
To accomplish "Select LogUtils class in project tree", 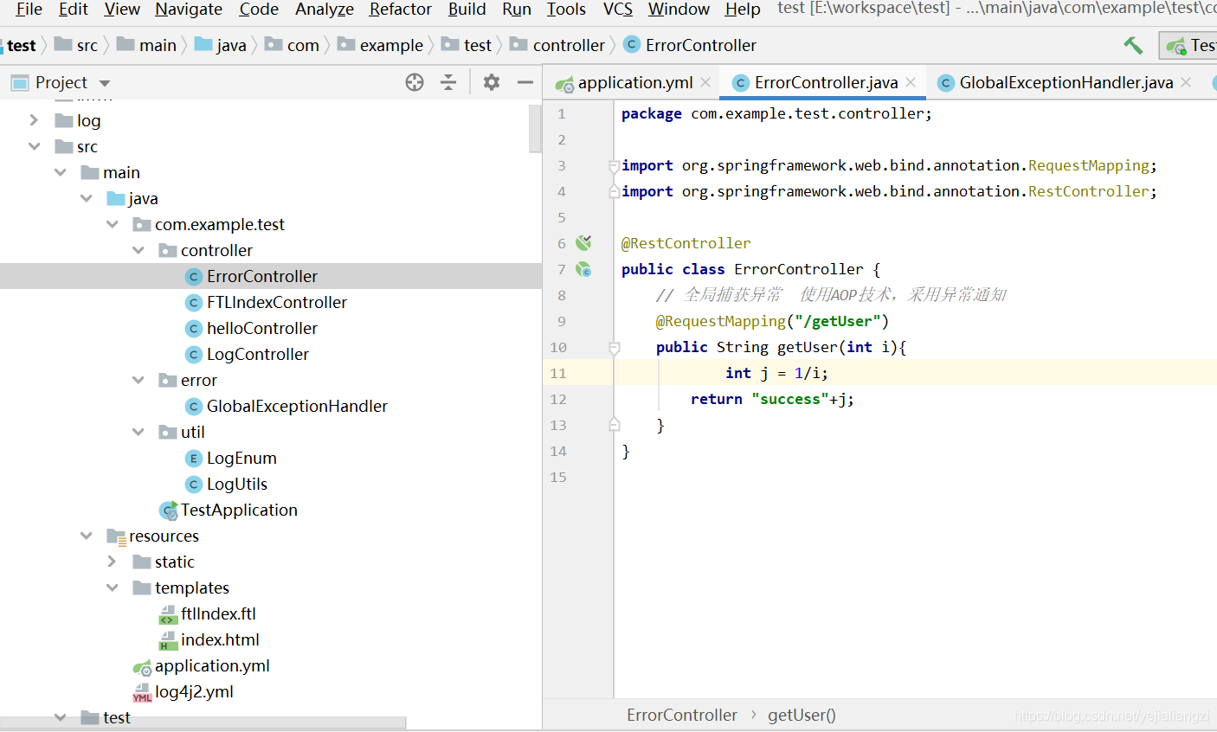I will click(236, 484).
